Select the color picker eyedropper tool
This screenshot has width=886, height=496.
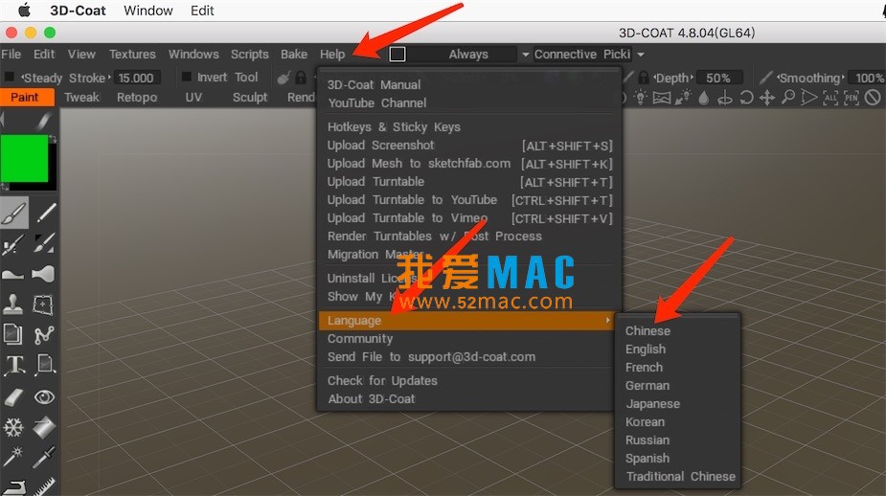43,457
